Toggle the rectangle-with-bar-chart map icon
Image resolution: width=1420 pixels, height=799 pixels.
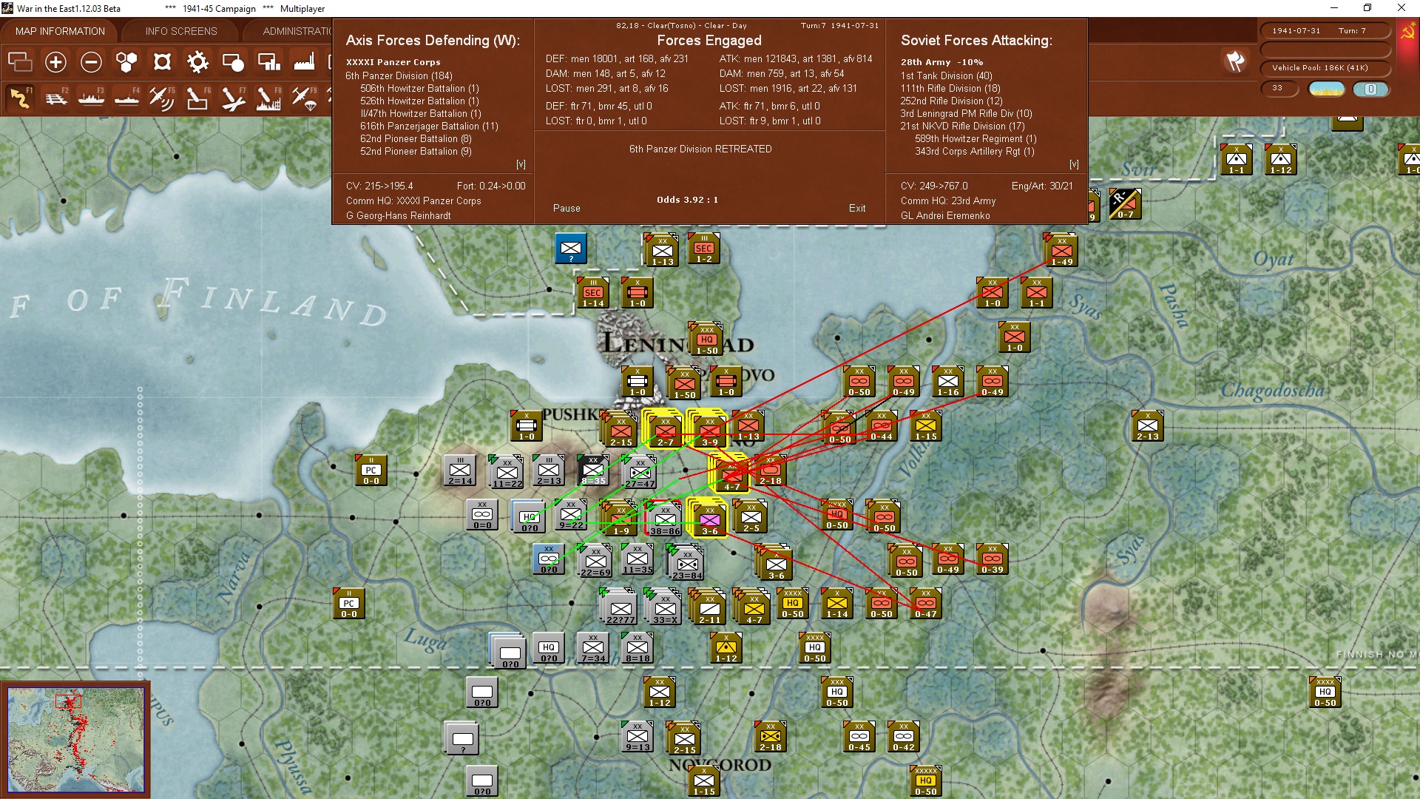(268, 62)
